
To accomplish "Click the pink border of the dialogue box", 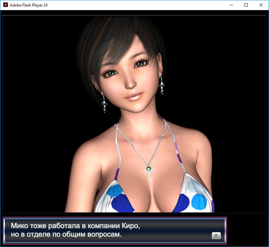I will pyautogui.click(x=115, y=217).
